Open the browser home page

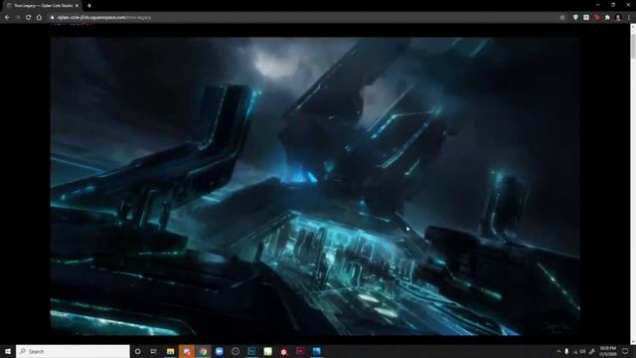point(39,18)
